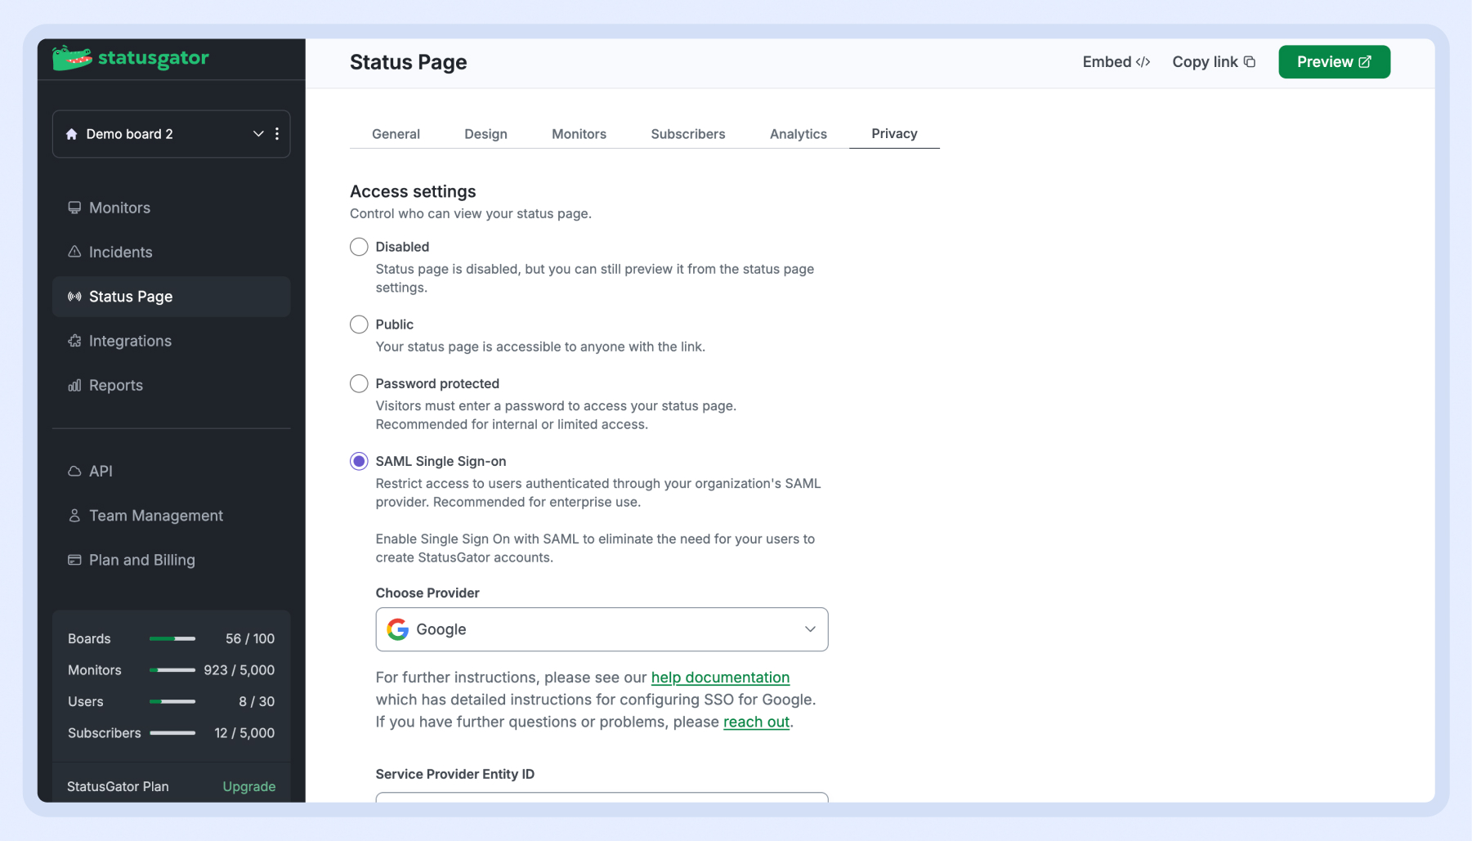Click the Integrations puzzle piece icon
This screenshot has height=841, width=1472.
74,341
